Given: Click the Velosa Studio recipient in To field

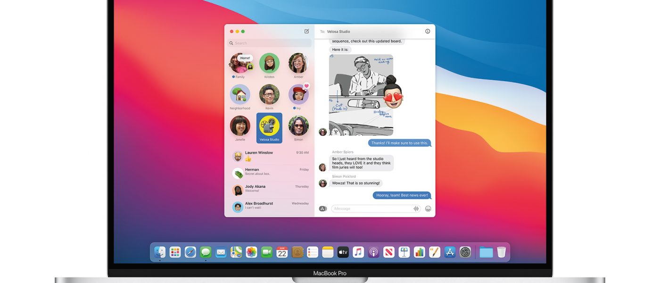Looking at the screenshot, I should point(338,32).
